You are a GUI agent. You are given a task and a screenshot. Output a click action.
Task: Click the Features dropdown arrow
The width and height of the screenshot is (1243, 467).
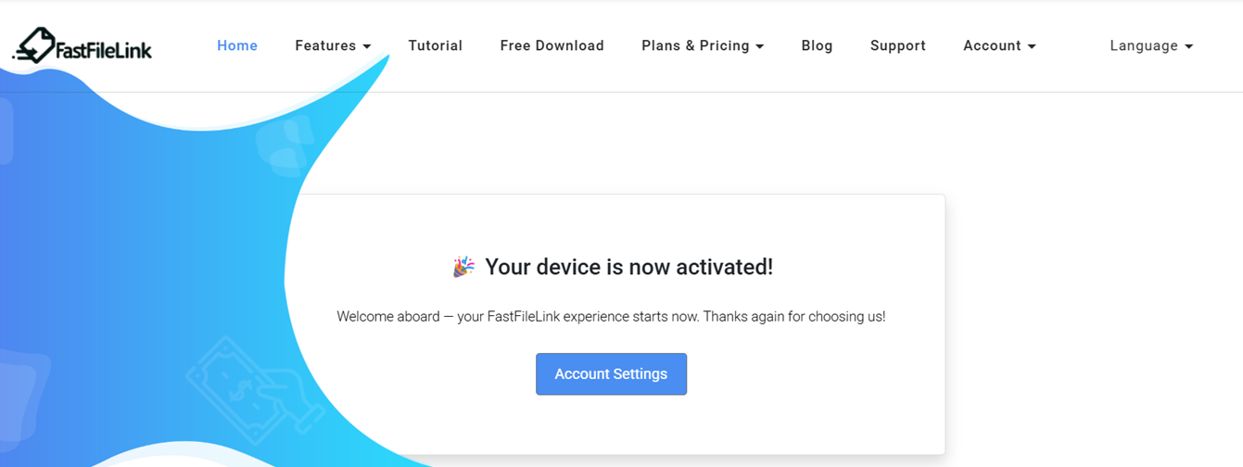click(x=367, y=46)
